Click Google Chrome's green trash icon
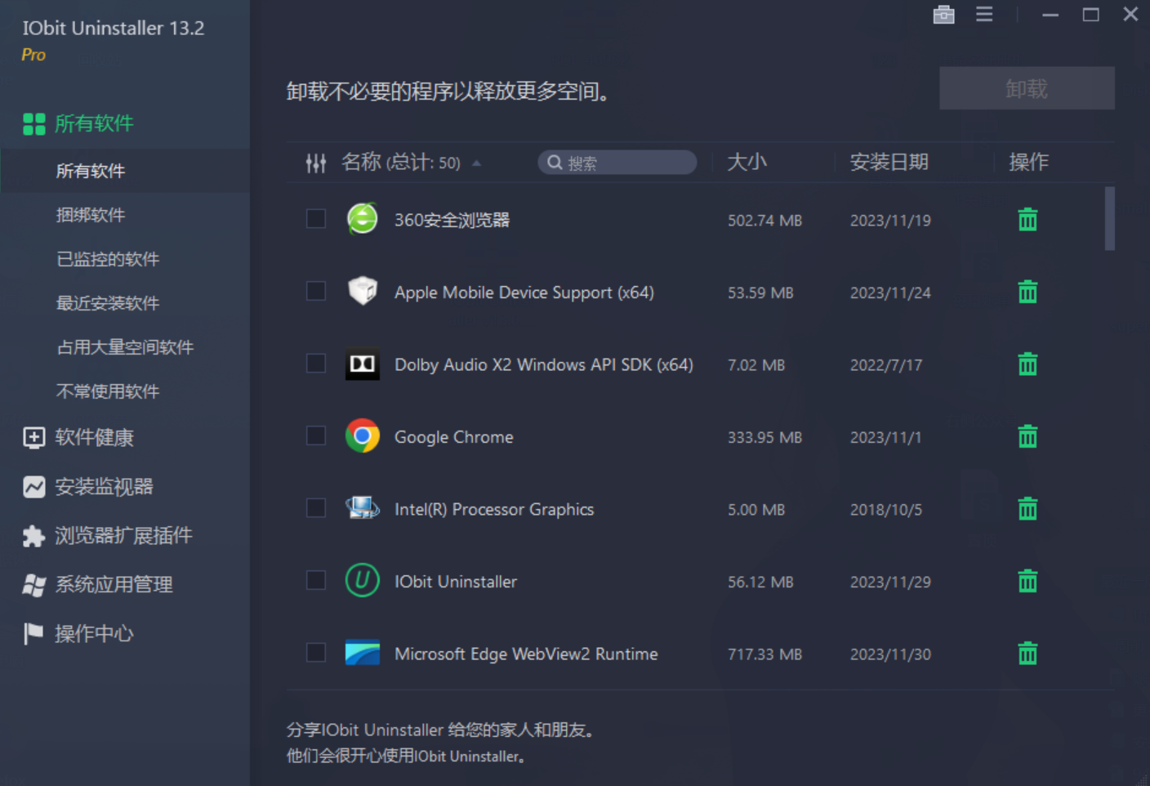This screenshot has height=786, width=1150. (x=1027, y=436)
